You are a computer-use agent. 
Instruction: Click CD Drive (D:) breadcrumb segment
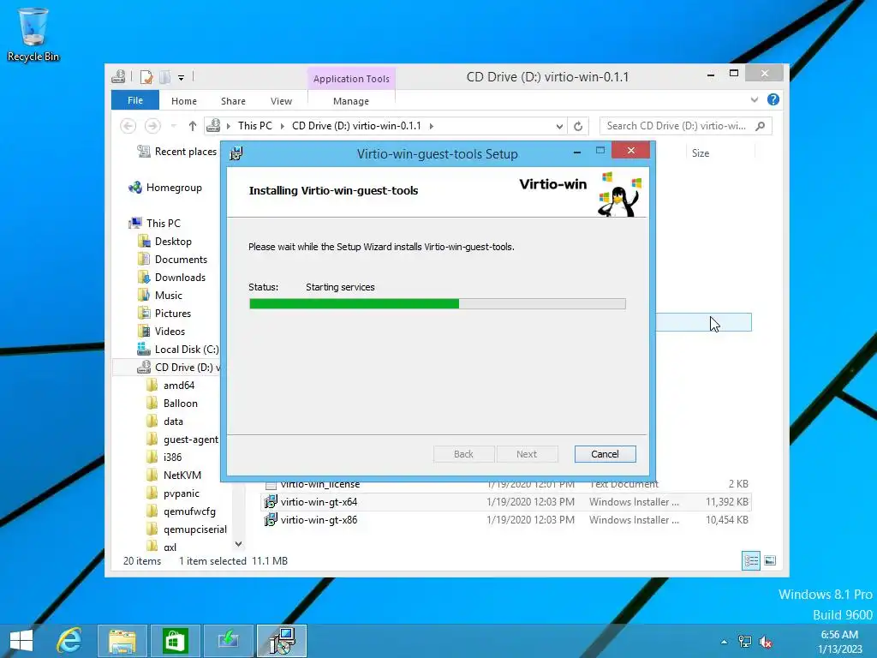tap(356, 126)
